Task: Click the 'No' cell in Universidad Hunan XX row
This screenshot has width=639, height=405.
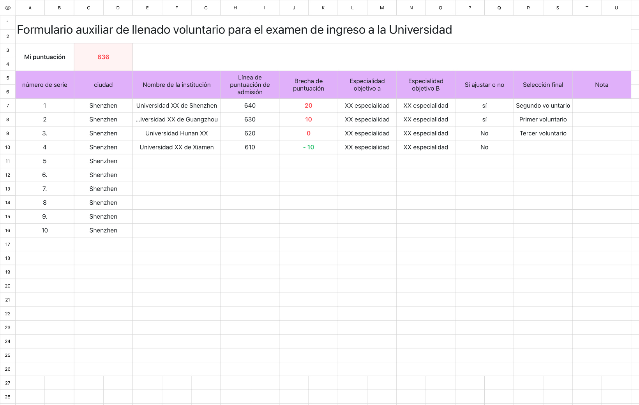Action: pos(484,133)
